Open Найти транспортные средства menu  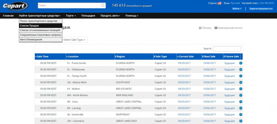coord(40,16)
